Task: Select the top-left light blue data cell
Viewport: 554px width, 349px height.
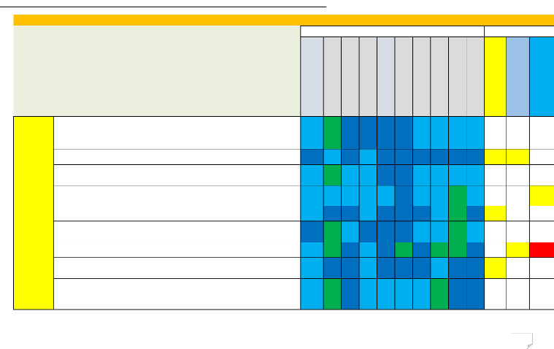Action: tap(312, 132)
